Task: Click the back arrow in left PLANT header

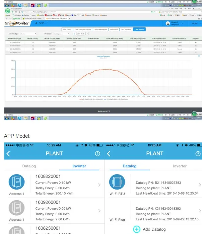Action: point(8,153)
